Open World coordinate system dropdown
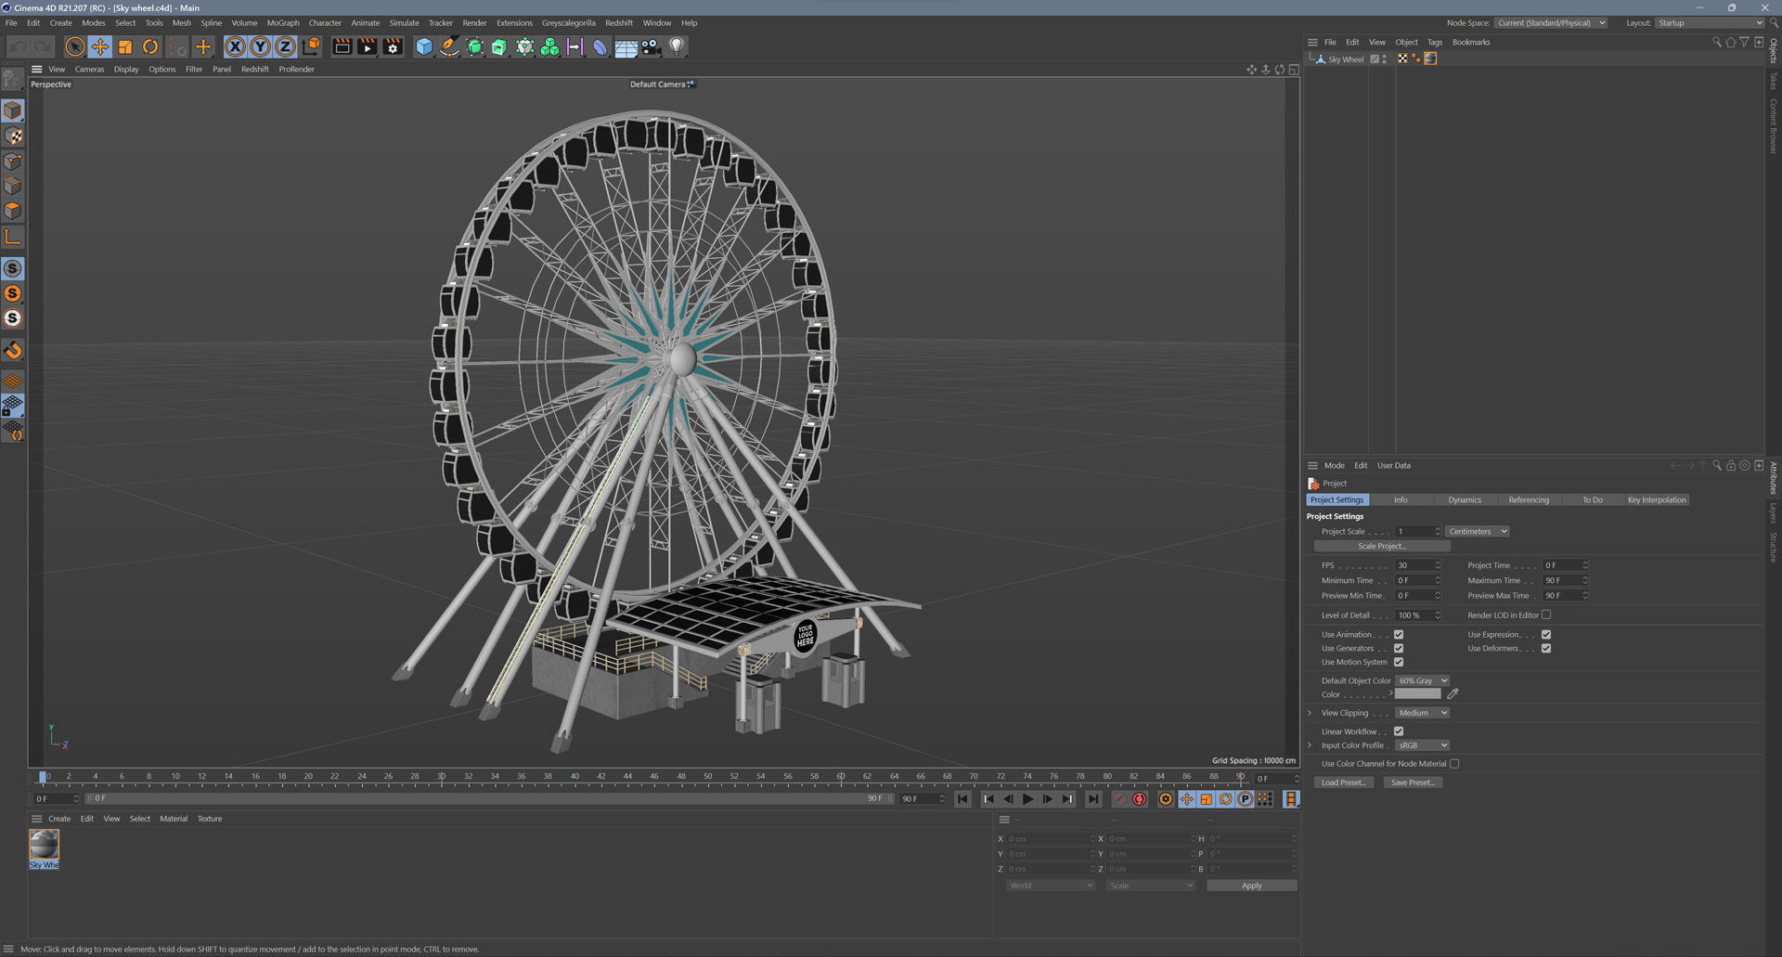 tap(1051, 886)
